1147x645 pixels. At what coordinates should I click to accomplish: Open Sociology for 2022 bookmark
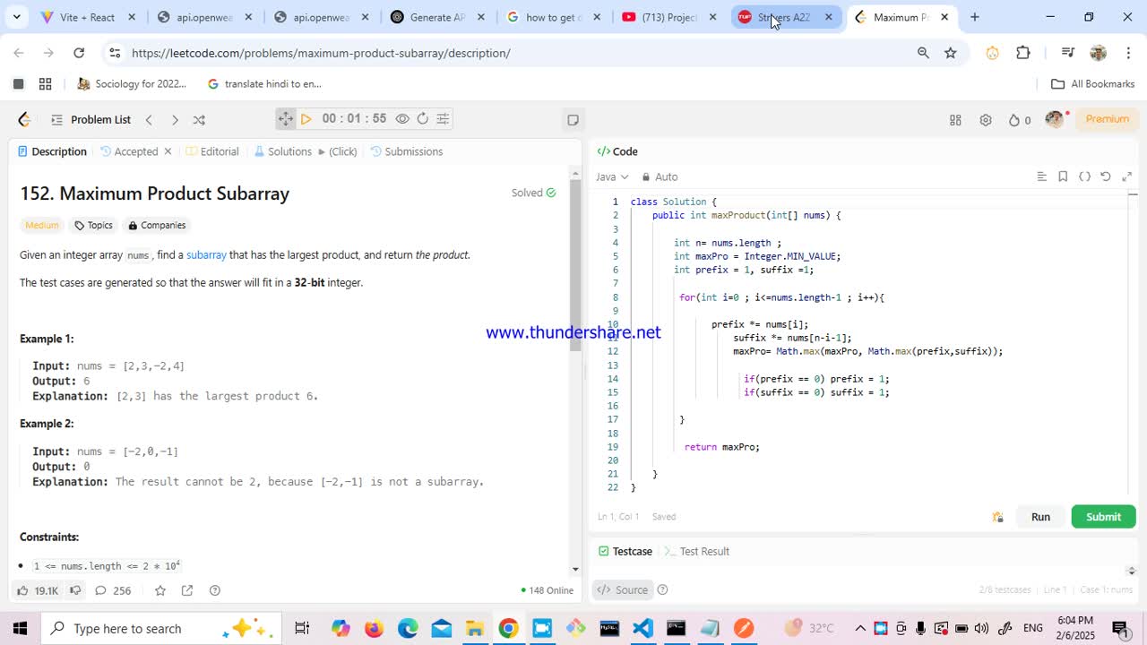tap(132, 84)
